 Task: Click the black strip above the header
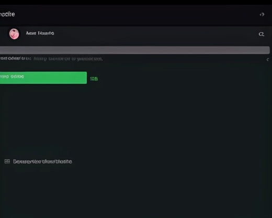point(136,2)
